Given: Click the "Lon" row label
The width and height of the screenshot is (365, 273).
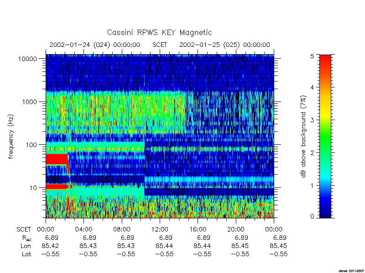Looking at the screenshot, I should (26, 246).
